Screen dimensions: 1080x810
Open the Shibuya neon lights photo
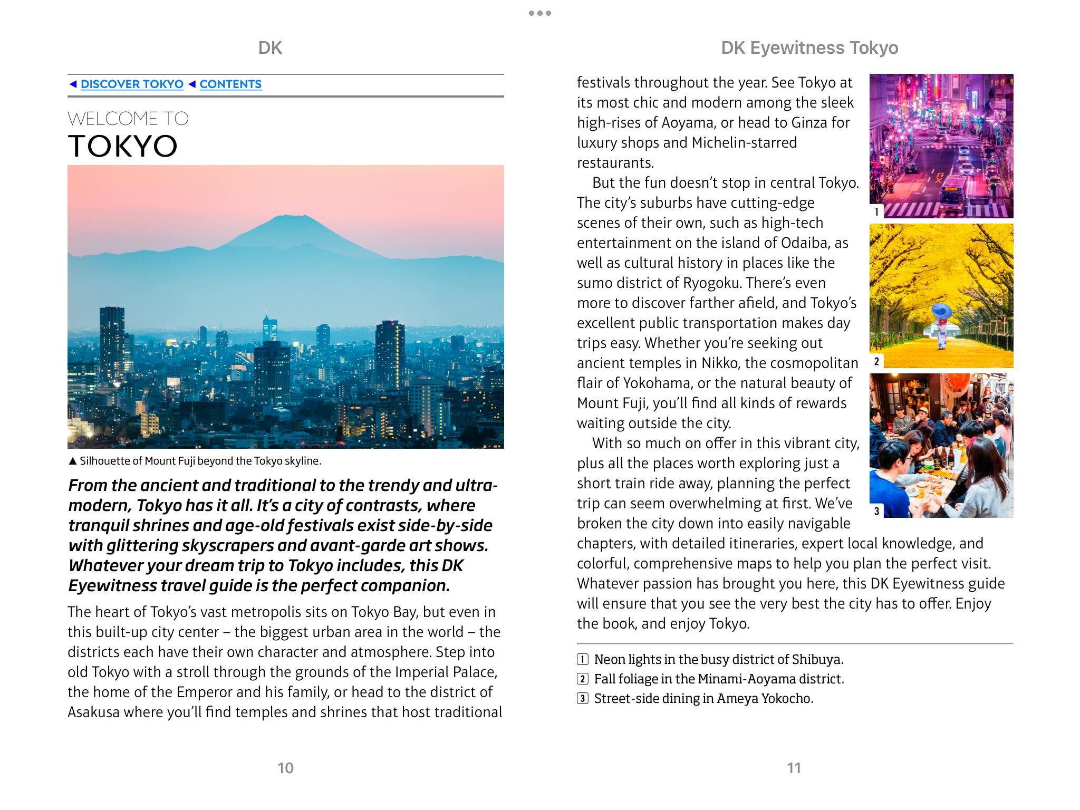pos(941,146)
